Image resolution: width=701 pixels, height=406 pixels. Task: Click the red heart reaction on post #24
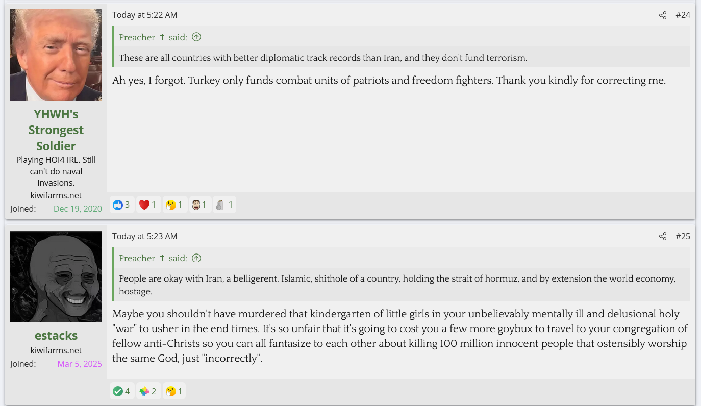[x=144, y=205]
